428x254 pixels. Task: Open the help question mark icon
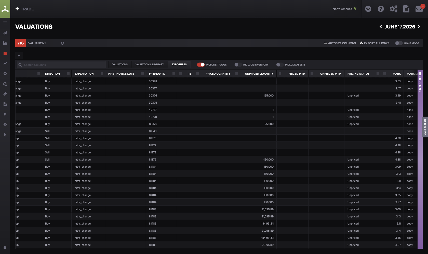pos(381,9)
